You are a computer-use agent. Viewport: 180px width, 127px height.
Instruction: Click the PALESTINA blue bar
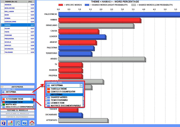[x=76, y=48]
